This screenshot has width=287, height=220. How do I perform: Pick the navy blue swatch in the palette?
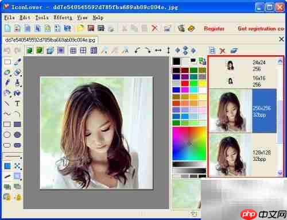(x=176, y=77)
